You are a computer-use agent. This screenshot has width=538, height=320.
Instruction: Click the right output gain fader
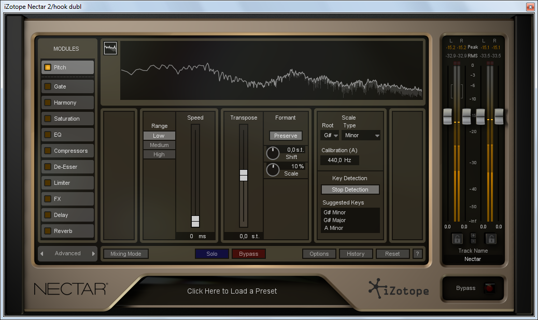coord(499,117)
